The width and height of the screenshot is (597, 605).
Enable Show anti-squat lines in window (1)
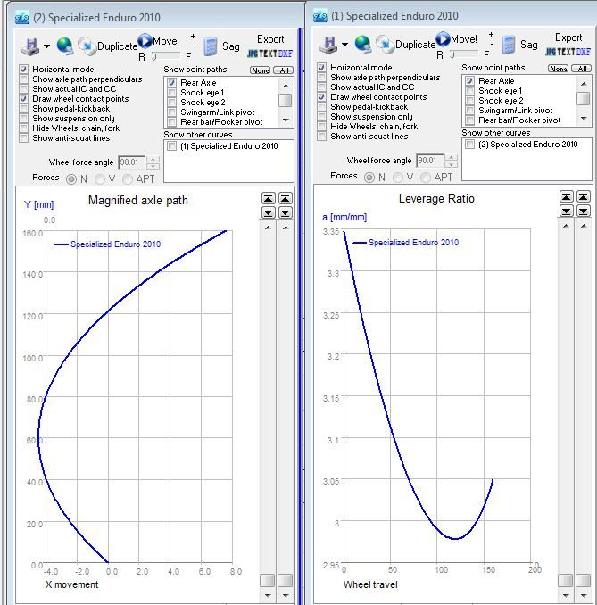(x=321, y=137)
